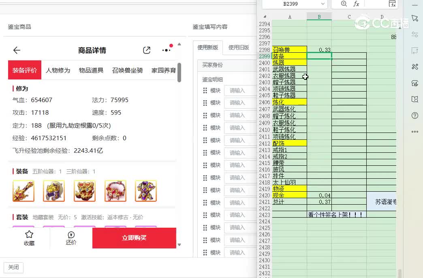Click the fx insert function icon
This screenshot has width=423, height=278.
pos(356,4)
